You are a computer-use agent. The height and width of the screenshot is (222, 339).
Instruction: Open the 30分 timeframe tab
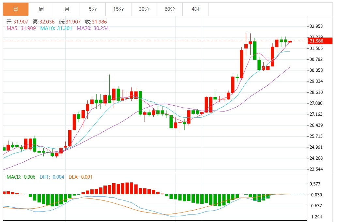[144, 9]
